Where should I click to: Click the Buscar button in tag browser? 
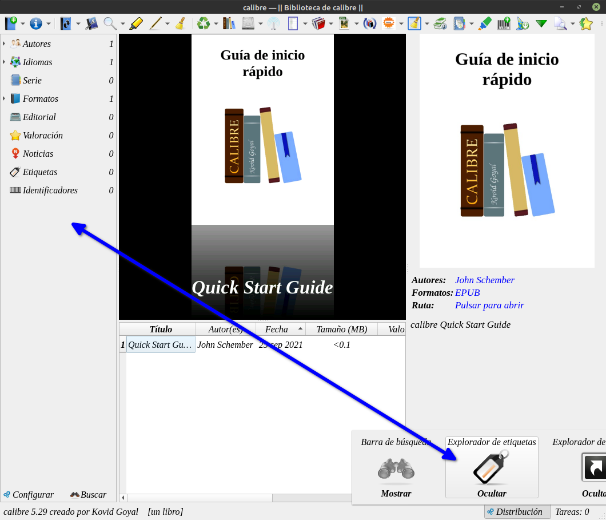tap(88, 494)
